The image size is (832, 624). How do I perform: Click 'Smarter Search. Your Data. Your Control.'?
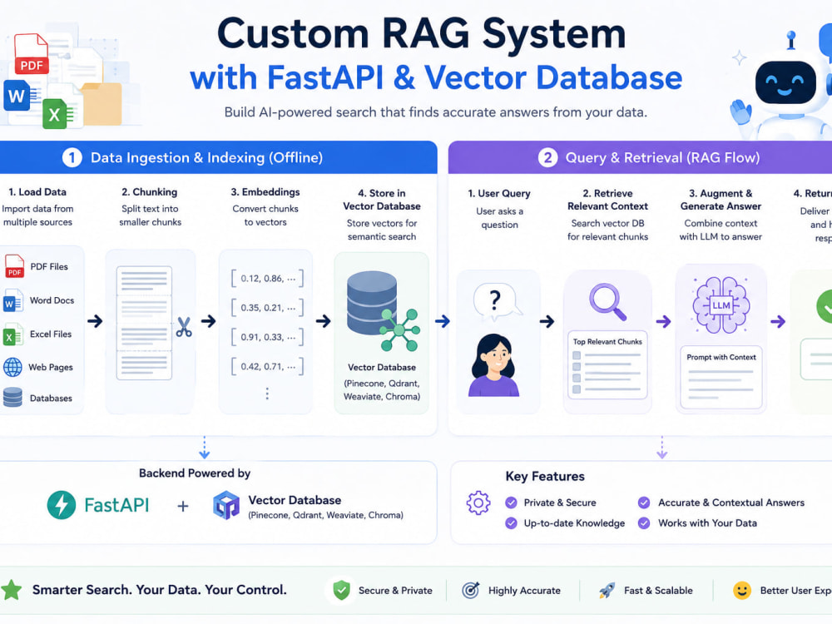[160, 590]
